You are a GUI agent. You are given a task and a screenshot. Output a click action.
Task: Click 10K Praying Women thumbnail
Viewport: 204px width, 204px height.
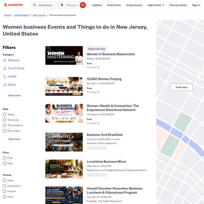point(64,86)
